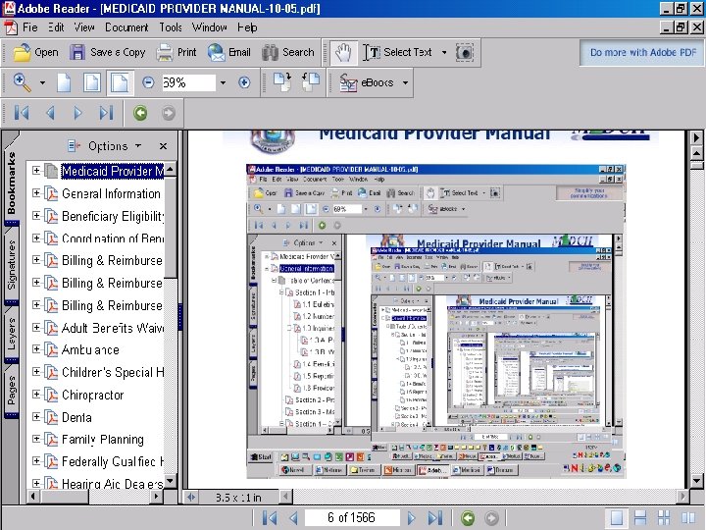Viewport: 706px width, 530px height.
Task: Go to last page in top navigation toolbar
Action: pos(106,113)
